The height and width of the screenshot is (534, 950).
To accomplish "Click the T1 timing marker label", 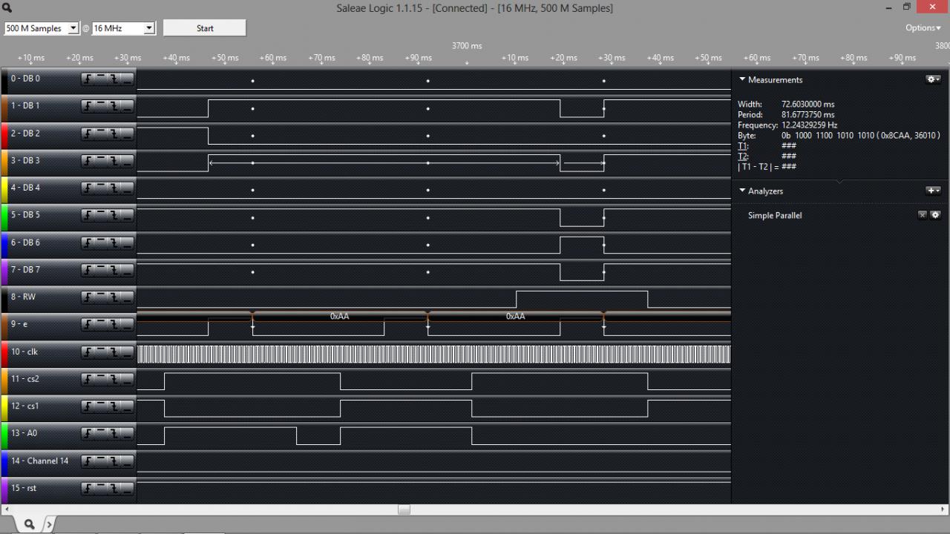I will point(743,146).
